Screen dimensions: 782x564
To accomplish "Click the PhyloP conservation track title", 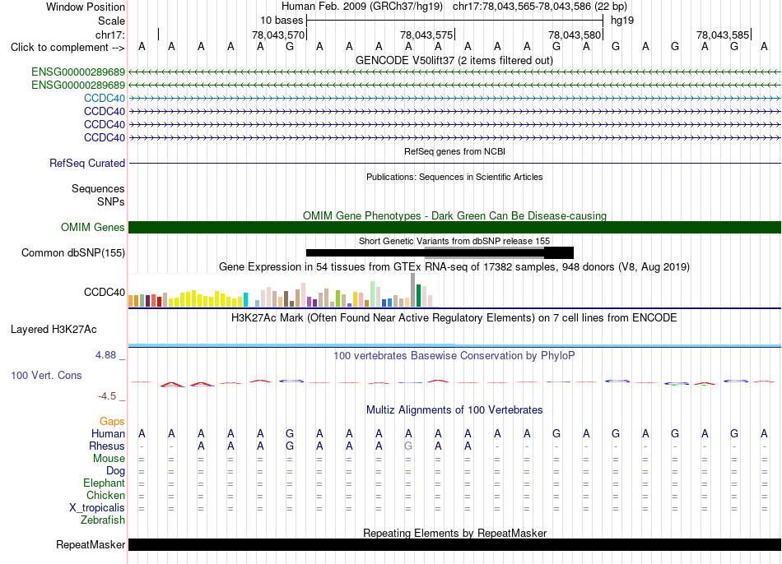I will tap(454, 355).
